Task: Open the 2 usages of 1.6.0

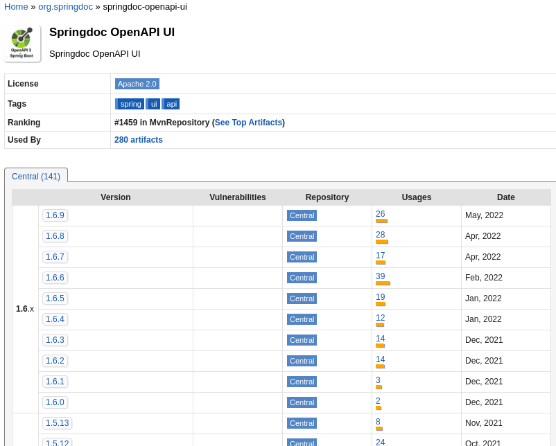Action: [378, 401]
